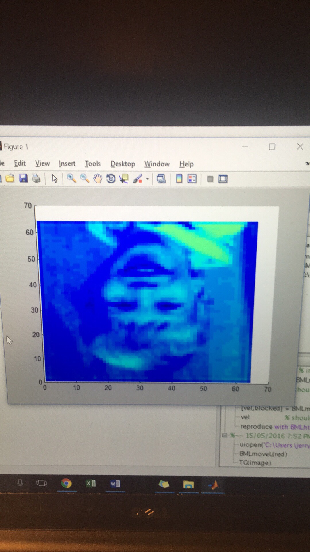Open the Desktop menu
The height and width of the screenshot is (552, 310).
click(123, 164)
